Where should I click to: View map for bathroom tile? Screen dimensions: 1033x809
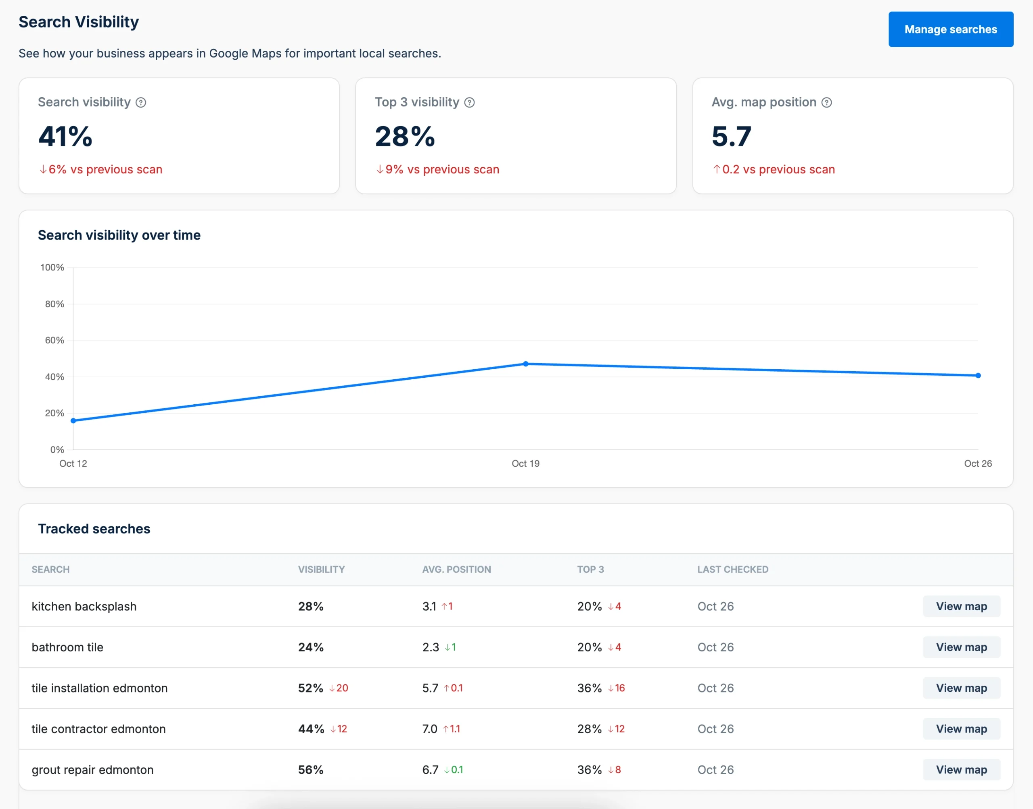962,647
